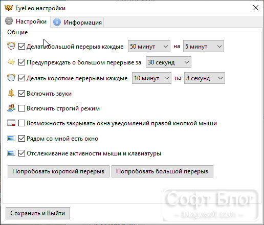Click the Общие group heading

(17, 32)
